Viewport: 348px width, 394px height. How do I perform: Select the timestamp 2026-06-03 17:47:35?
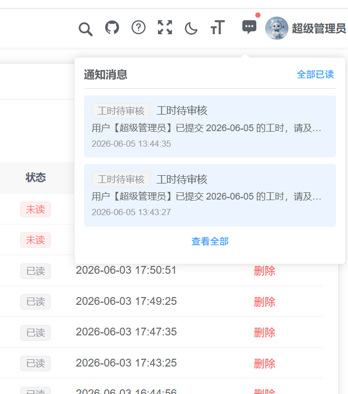[x=126, y=332]
